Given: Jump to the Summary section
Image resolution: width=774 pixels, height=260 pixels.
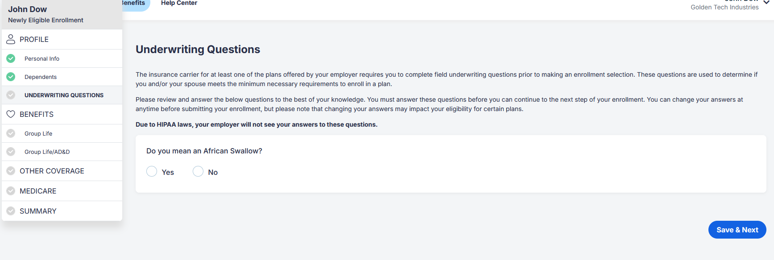Looking at the screenshot, I should [38, 211].
